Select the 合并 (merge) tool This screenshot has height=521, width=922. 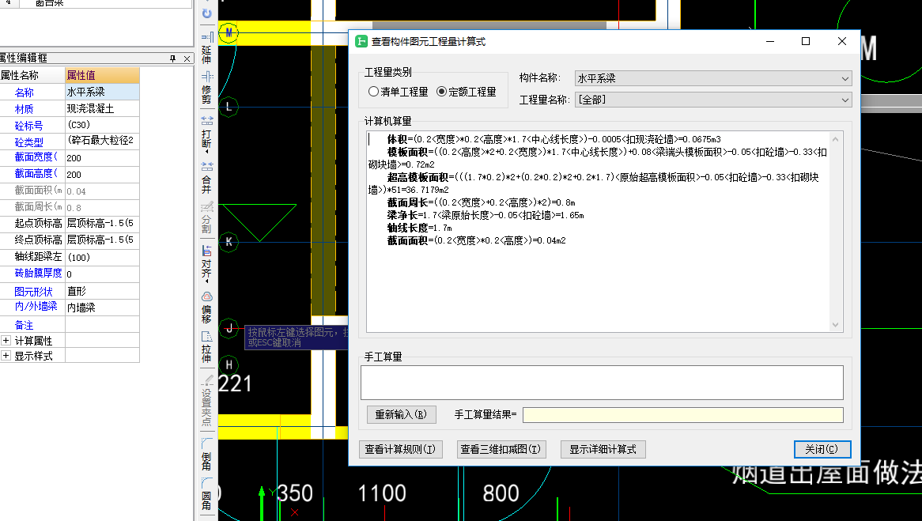point(207,178)
